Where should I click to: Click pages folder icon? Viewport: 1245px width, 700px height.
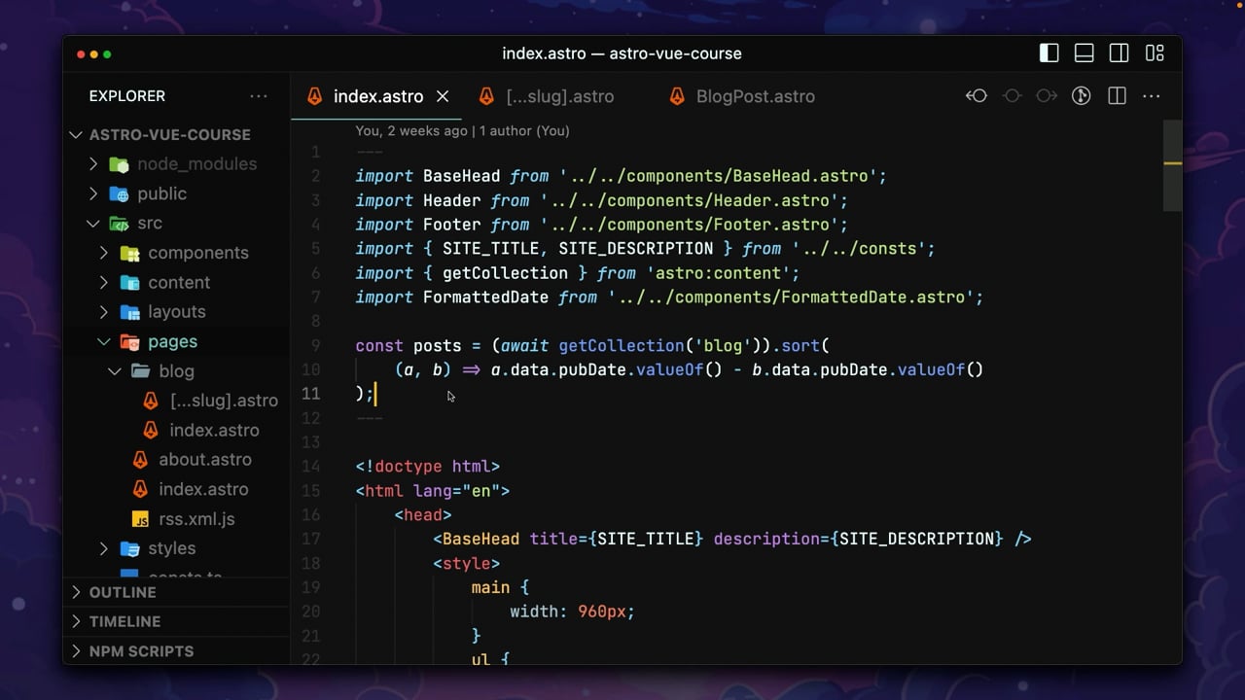tap(129, 341)
